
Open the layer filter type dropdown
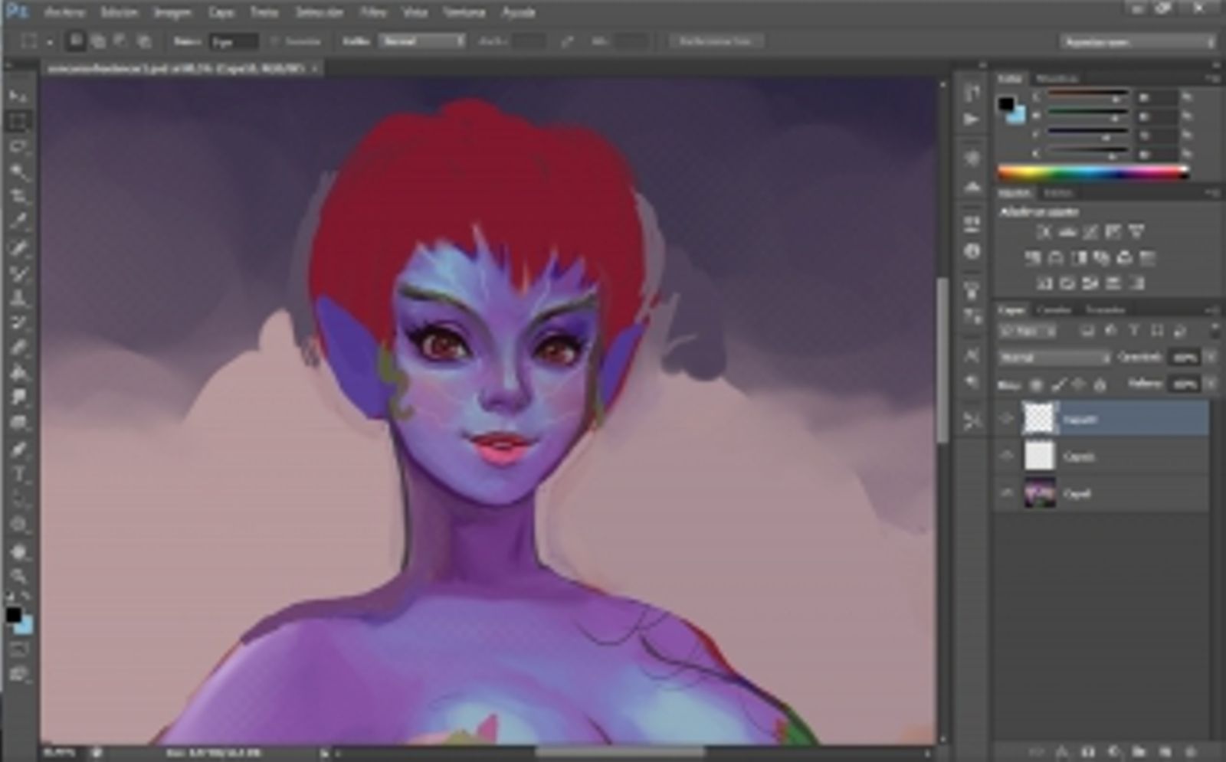click(1028, 331)
